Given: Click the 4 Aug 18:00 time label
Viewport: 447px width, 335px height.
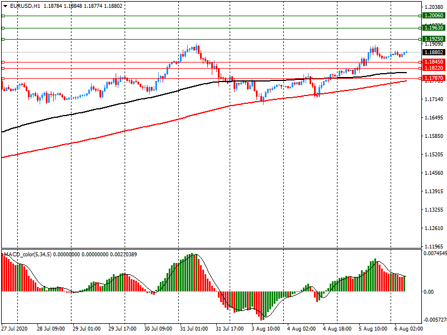Looking at the screenshot, I should pyautogui.click(x=337, y=329).
